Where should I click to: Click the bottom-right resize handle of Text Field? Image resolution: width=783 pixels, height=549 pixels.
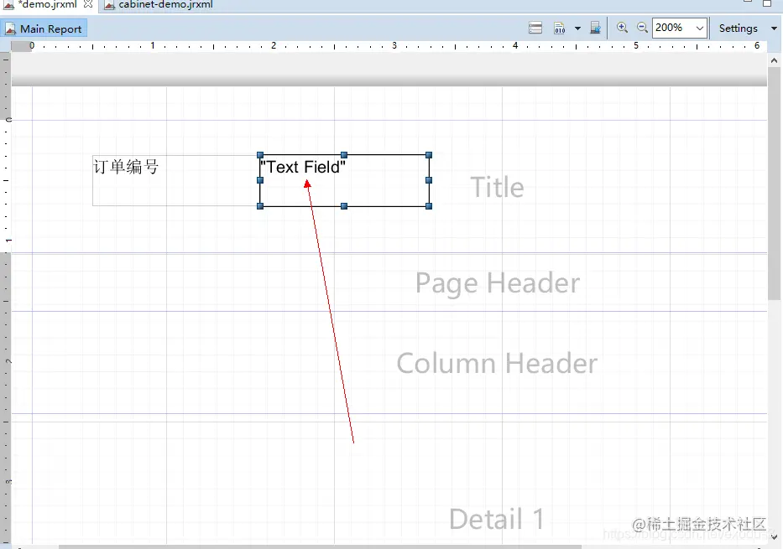[x=429, y=206]
